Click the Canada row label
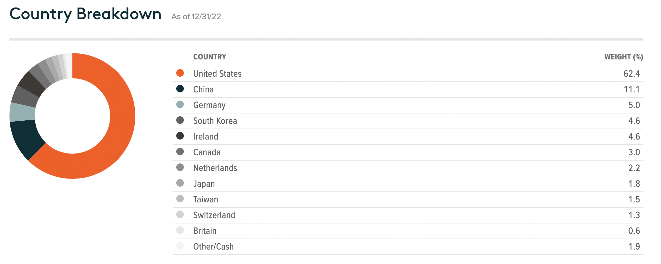The height and width of the screenshot is (264, 661). click(207, 152)
